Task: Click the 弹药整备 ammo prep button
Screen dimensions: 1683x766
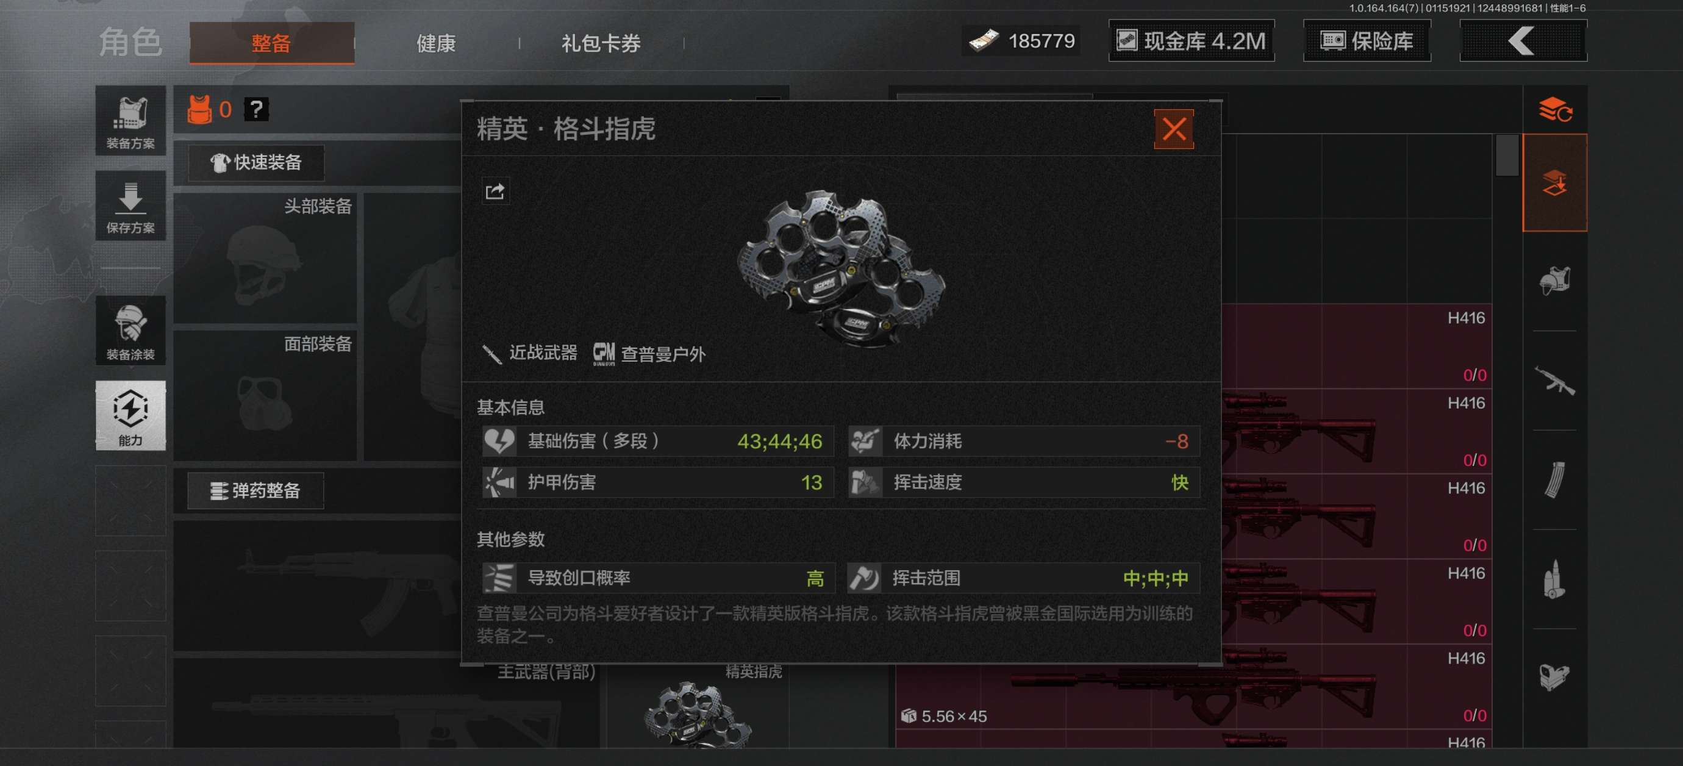Action: (255, 491)
